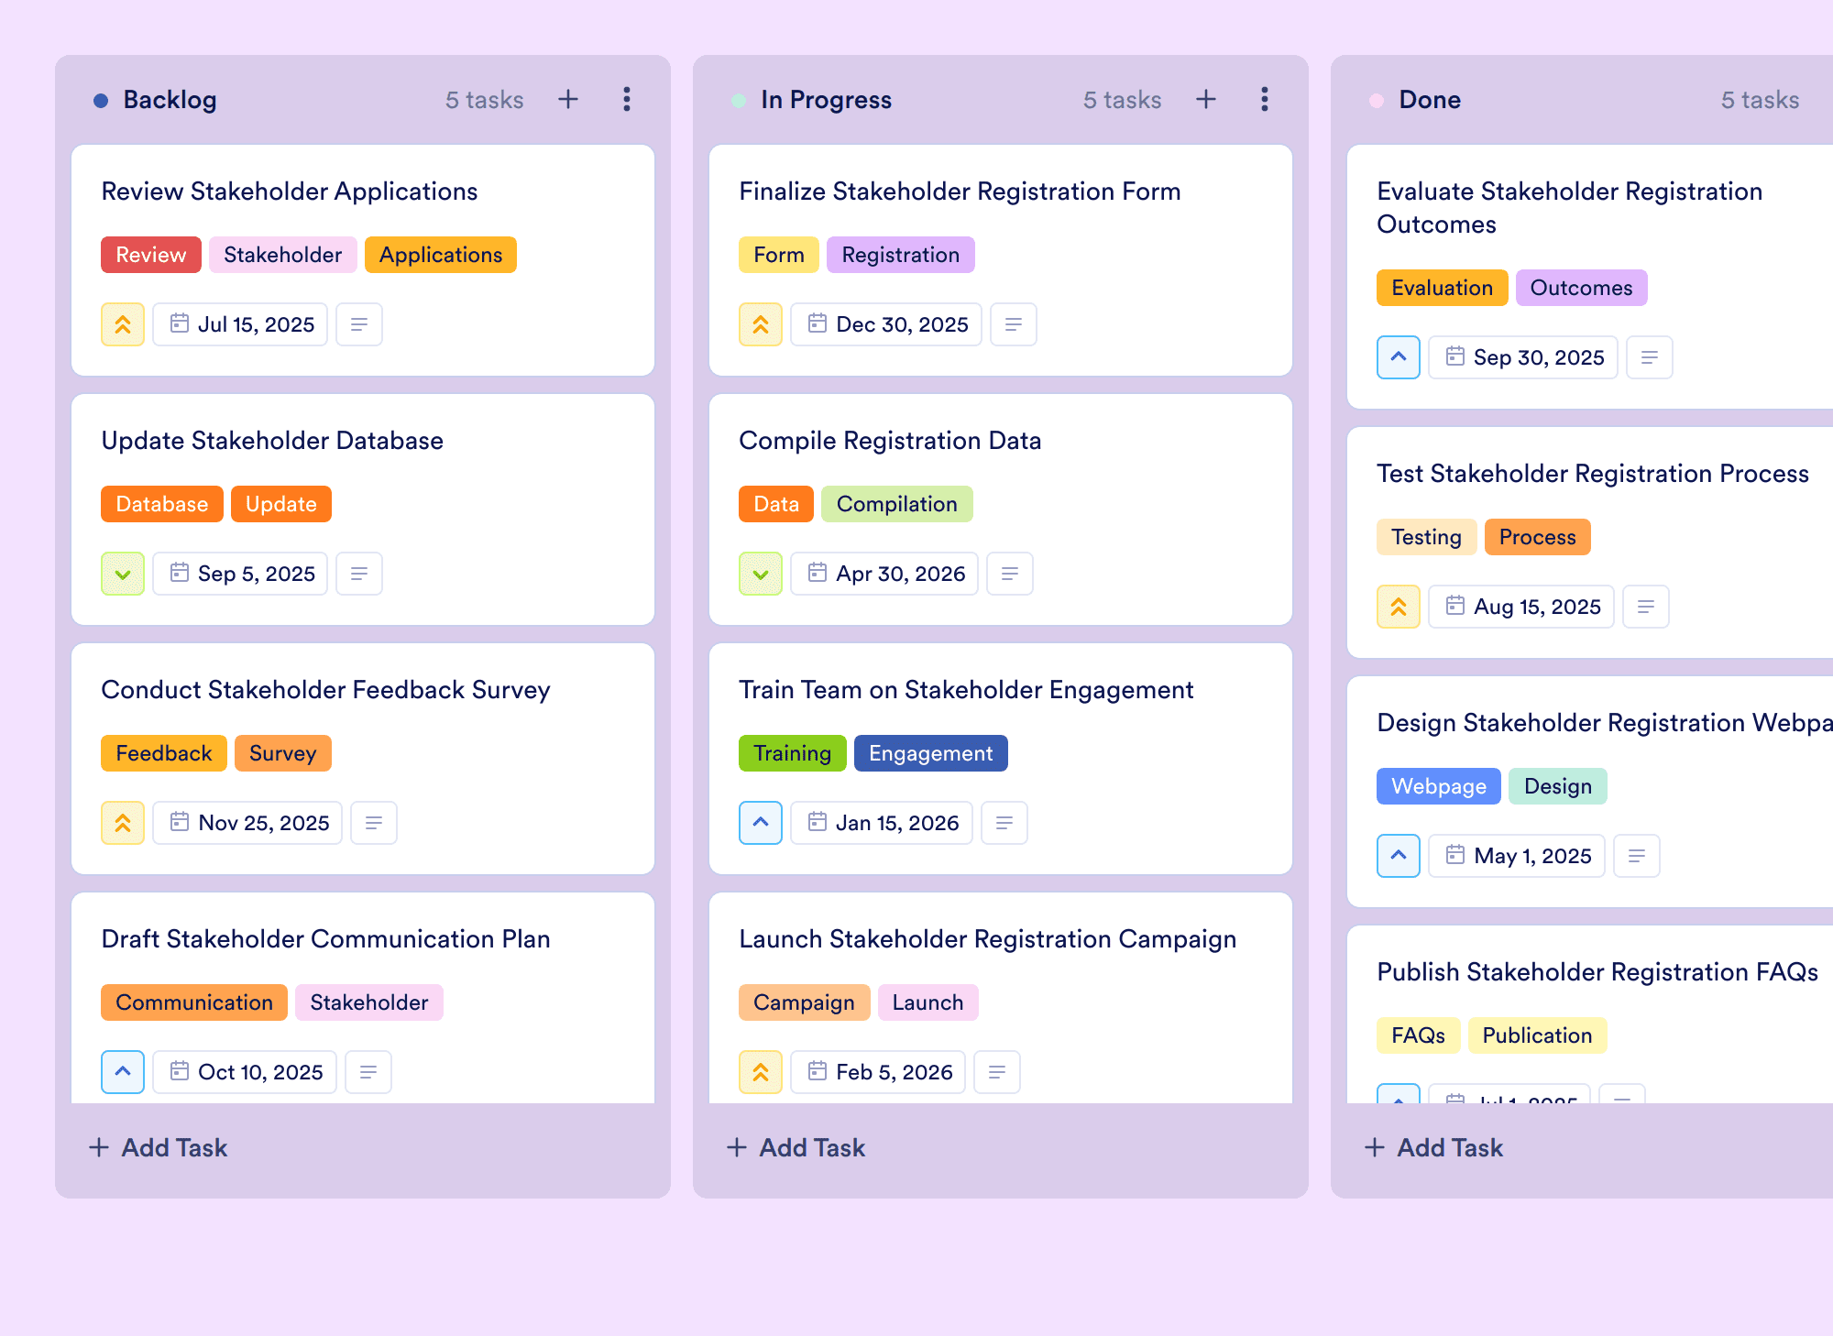Click Add Task under In Progress column
The height and width of the screenshot is (1336, 1833).
click(796, 1147)
